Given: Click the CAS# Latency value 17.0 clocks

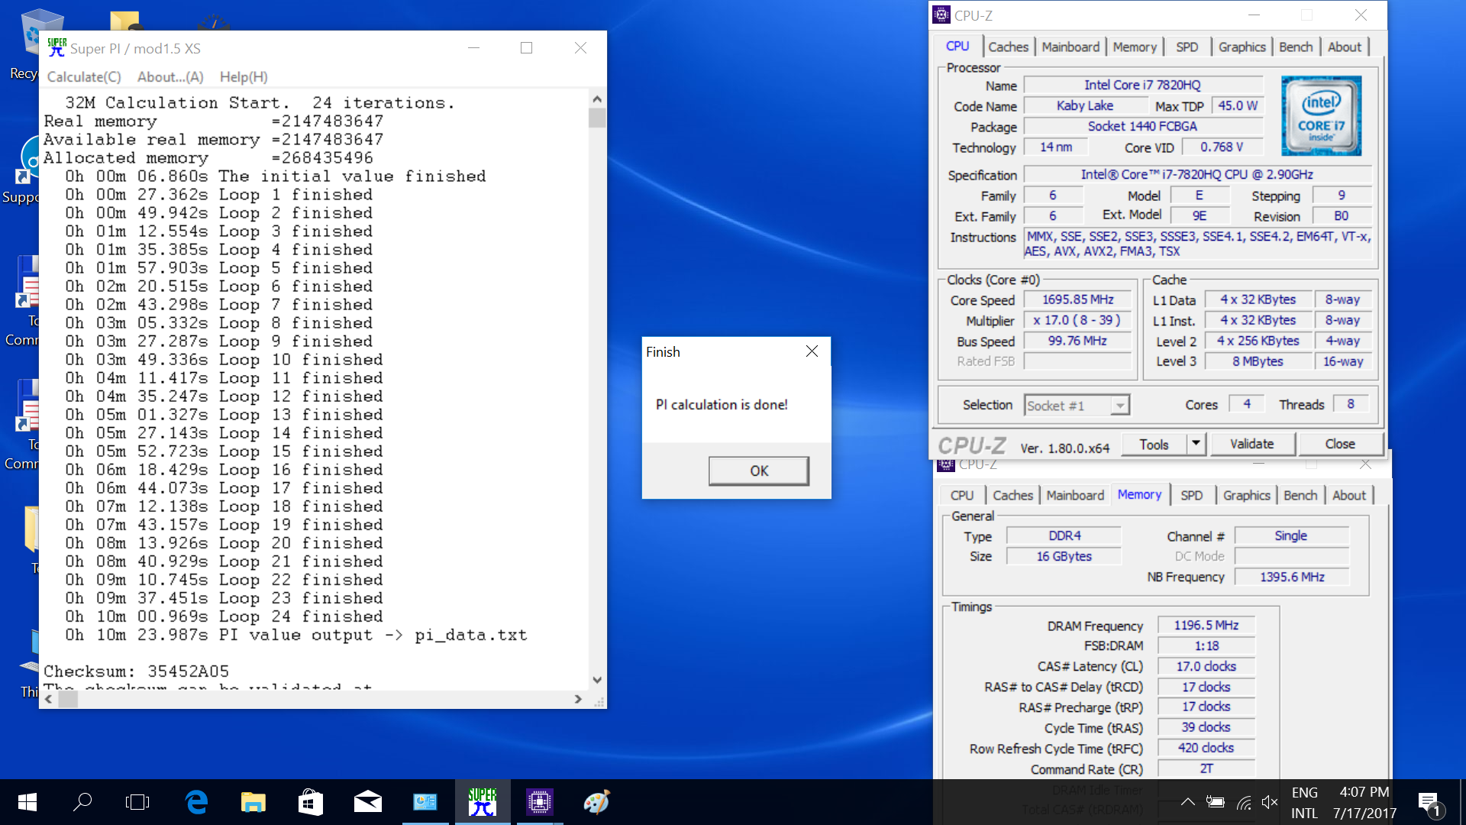Looking at the screenshot, I should 1206,667.
